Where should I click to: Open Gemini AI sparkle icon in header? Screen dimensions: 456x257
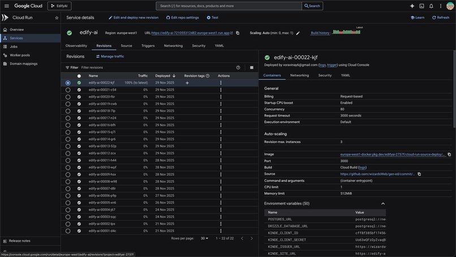coord(412,6)
